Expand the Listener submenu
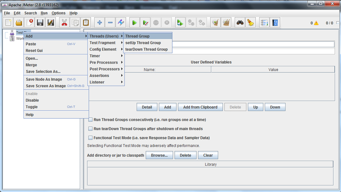 pyautogui.click(x=106, y=82)
